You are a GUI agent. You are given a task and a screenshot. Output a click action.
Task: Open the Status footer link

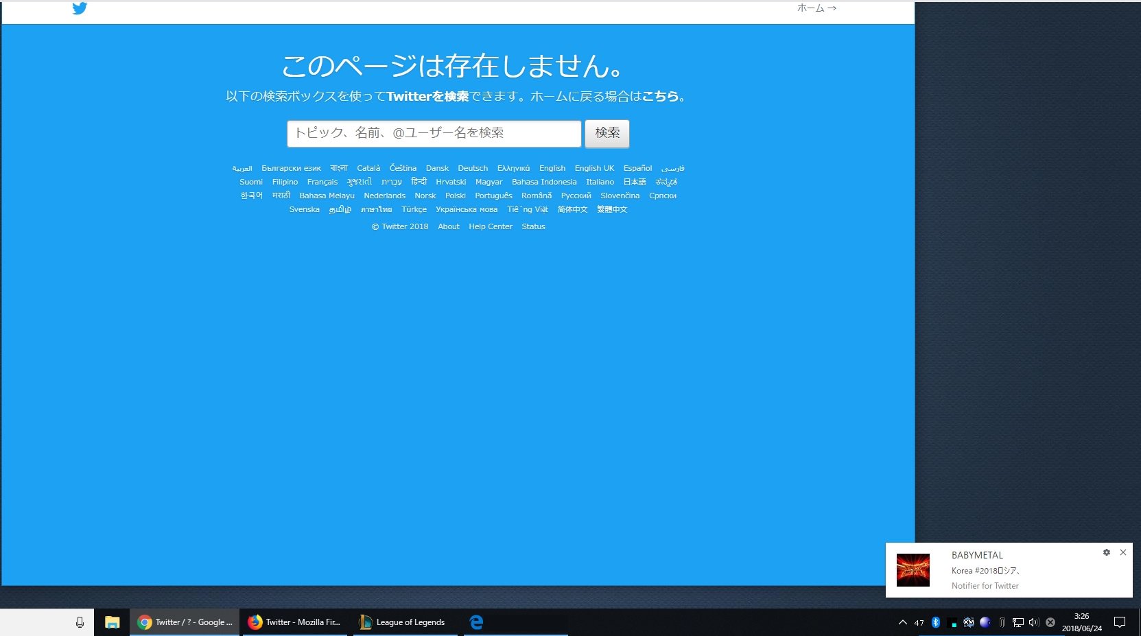(533, 226)
